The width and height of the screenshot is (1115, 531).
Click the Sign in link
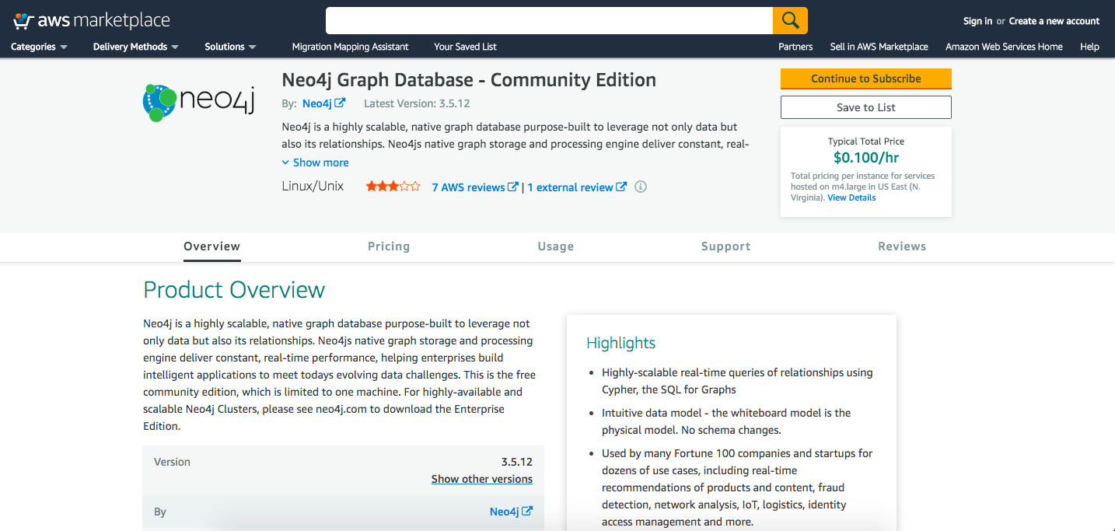pyautogui.click(x=977, y=21)
